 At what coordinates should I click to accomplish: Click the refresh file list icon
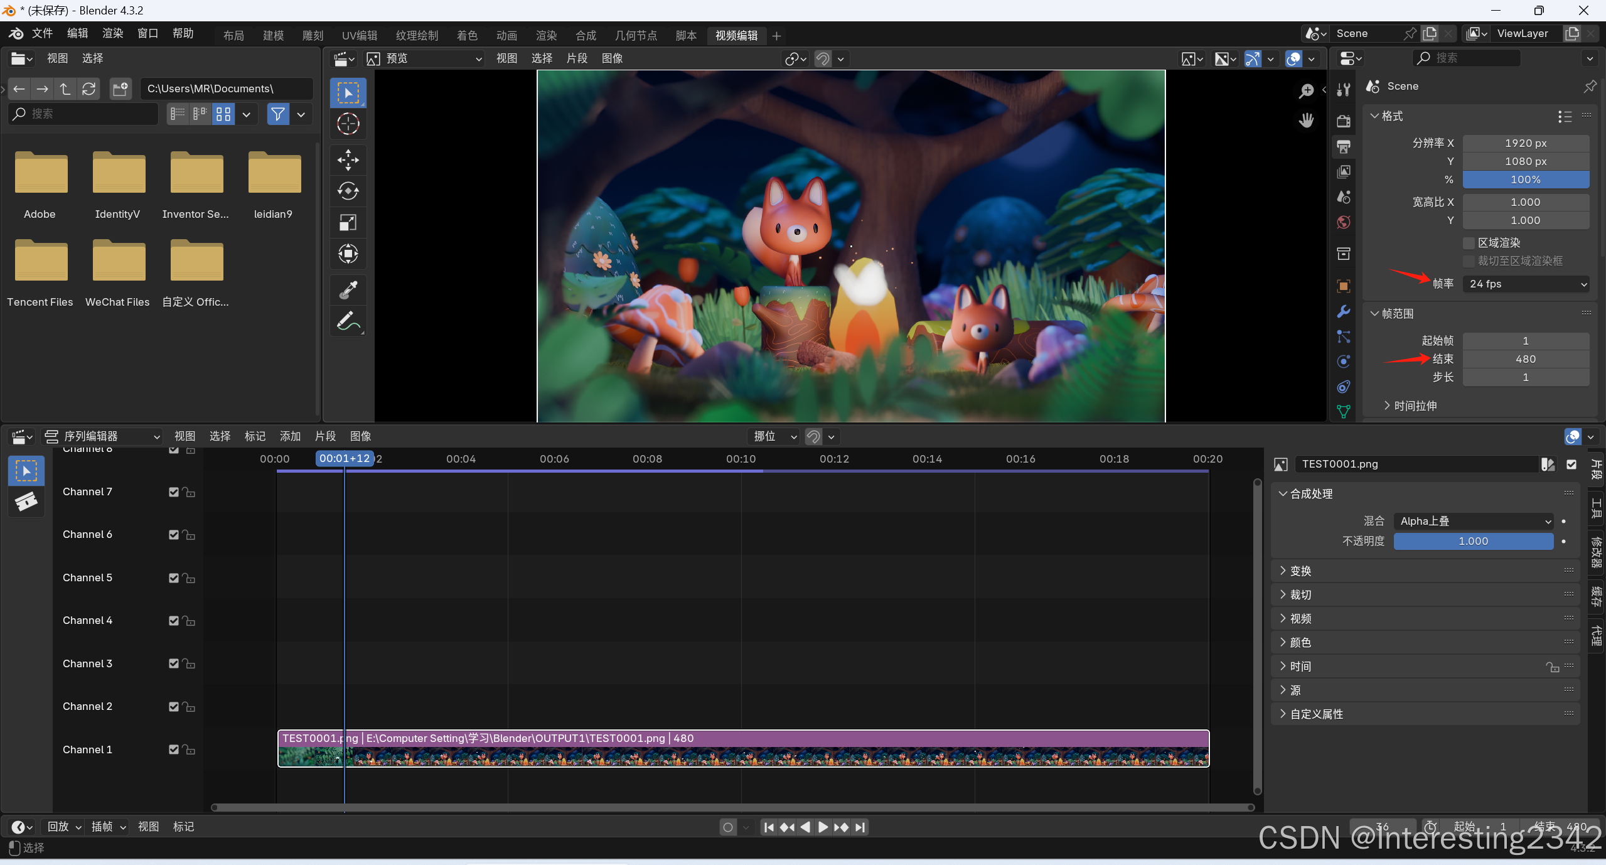coord(89,89)
